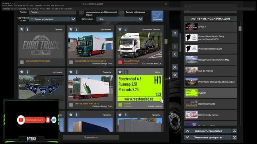Move mod to top priority icon
Image resolution: width=257 pixels, height=144 pixels.
point(235,131)
